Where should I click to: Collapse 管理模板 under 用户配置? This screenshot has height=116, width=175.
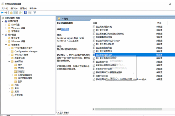(x=6, y=45)
